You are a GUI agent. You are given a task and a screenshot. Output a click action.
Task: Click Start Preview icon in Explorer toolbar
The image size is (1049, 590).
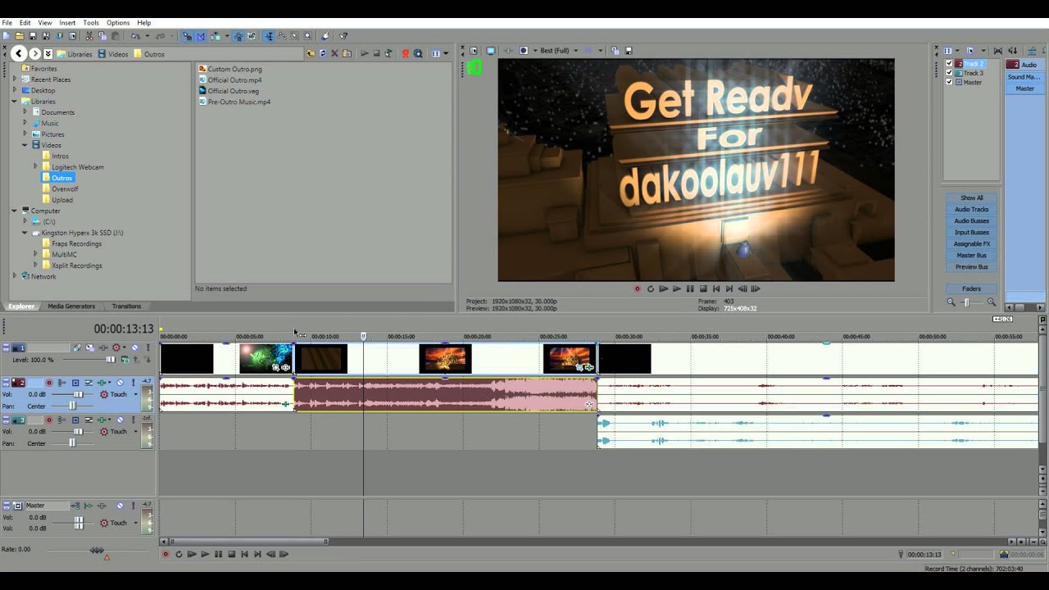pos(365,53)
